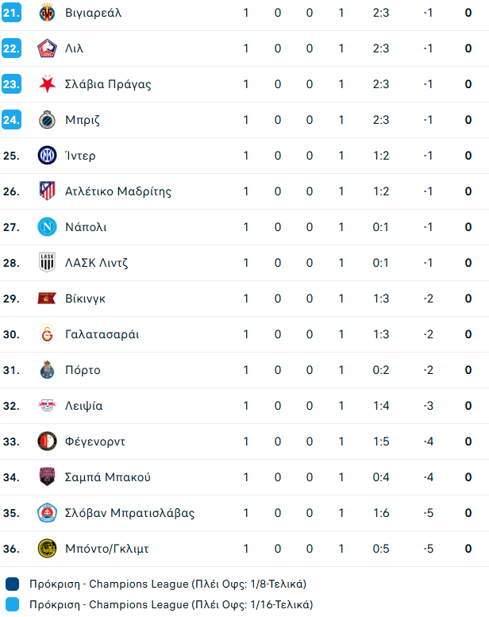Click the Galatasaray logo
Image resolution: width=489 pixels, height=617 pixels.
47,334
